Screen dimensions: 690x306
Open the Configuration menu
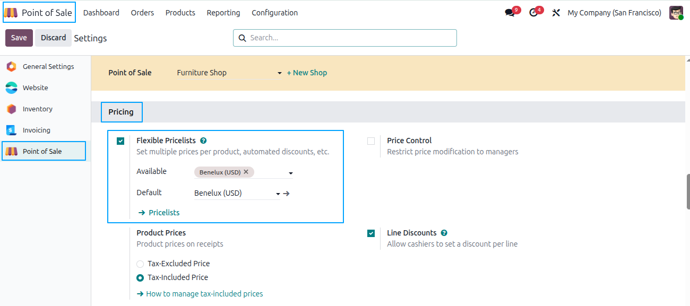point(275,13)
